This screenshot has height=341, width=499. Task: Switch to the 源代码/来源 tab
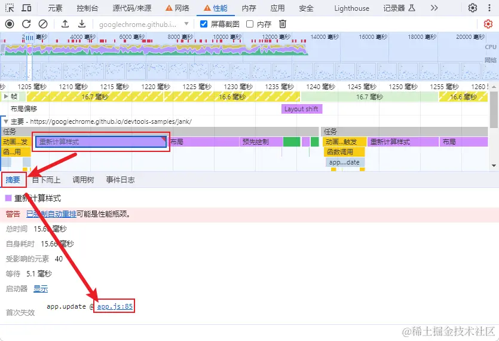coord(131,8)
